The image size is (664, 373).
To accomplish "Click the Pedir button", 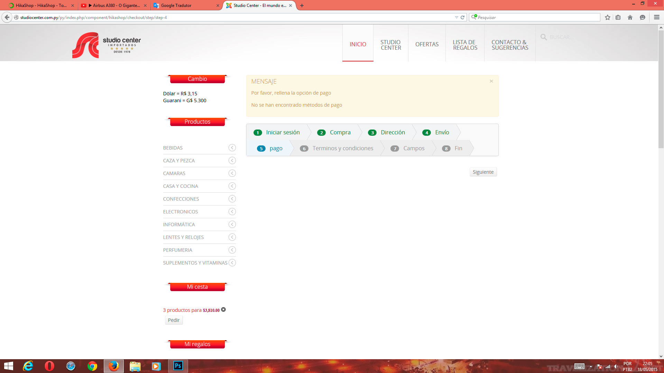I will click(x=174, y=320).
